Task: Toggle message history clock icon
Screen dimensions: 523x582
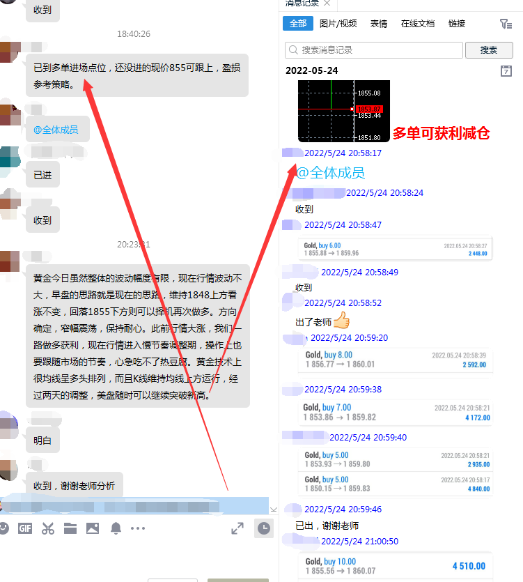Action: point(264,528)
